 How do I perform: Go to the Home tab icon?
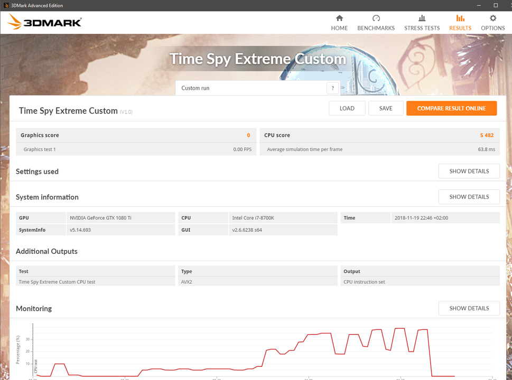point(339,18)
